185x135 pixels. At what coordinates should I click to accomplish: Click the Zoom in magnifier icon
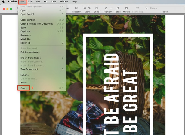click(x=89, y=8)
